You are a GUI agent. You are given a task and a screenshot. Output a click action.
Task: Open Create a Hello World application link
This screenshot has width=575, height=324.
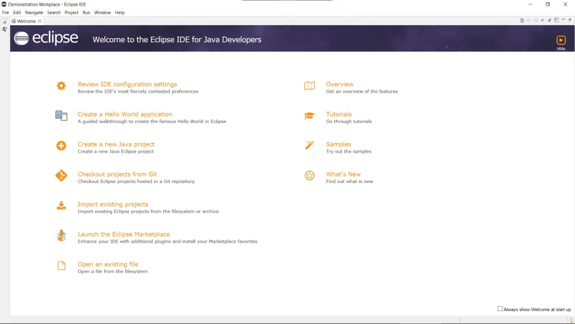click(125, 115)
